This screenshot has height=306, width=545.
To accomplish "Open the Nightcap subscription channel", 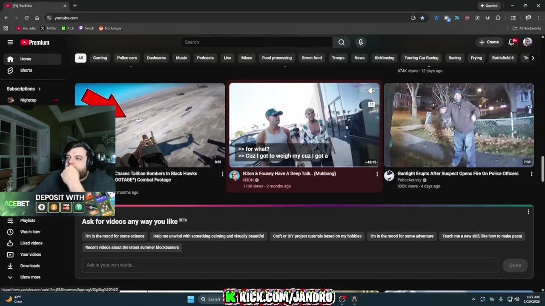I will pos(33,100).
